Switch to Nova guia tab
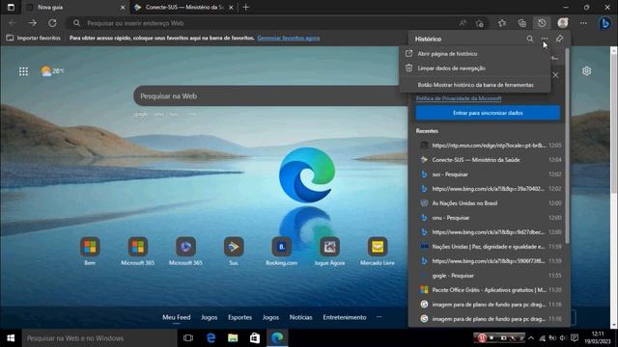This screenshot has height=347, width=618. click(75, 7)
